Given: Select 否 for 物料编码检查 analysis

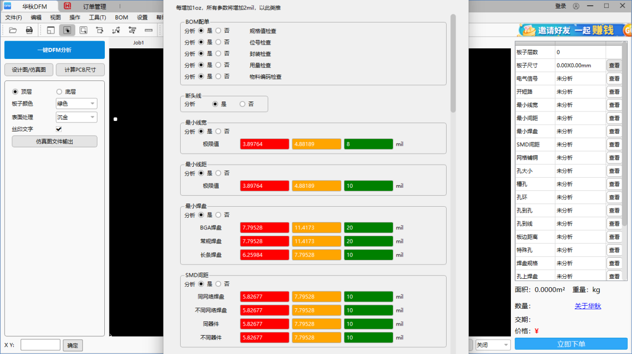Looking at the screenshot, I should click(x=219, y=77).
